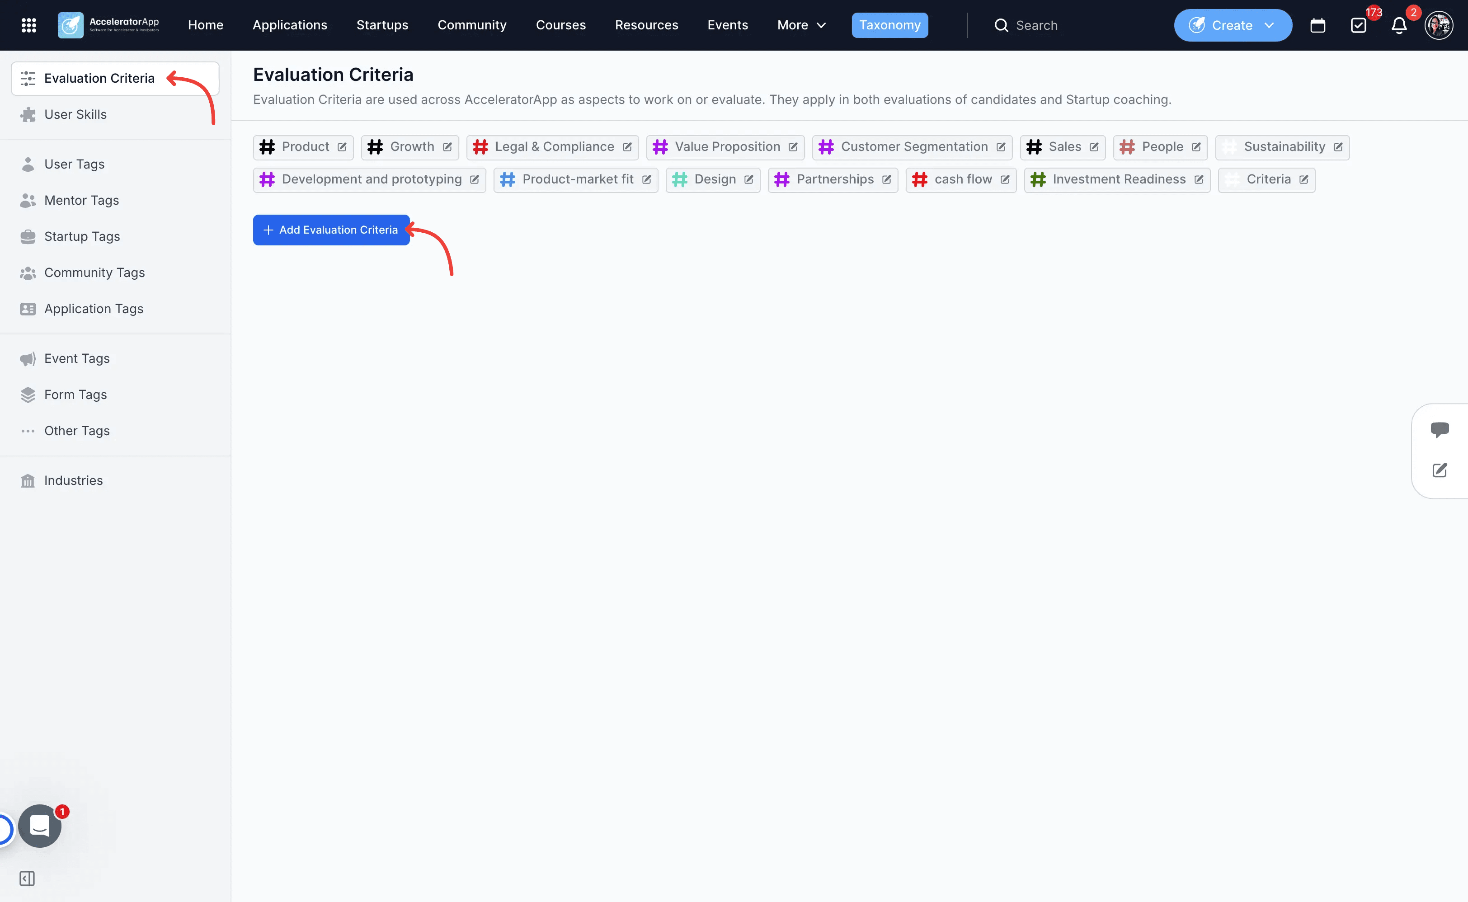Click the red hash swatch of cash flow

coord(919,179)
